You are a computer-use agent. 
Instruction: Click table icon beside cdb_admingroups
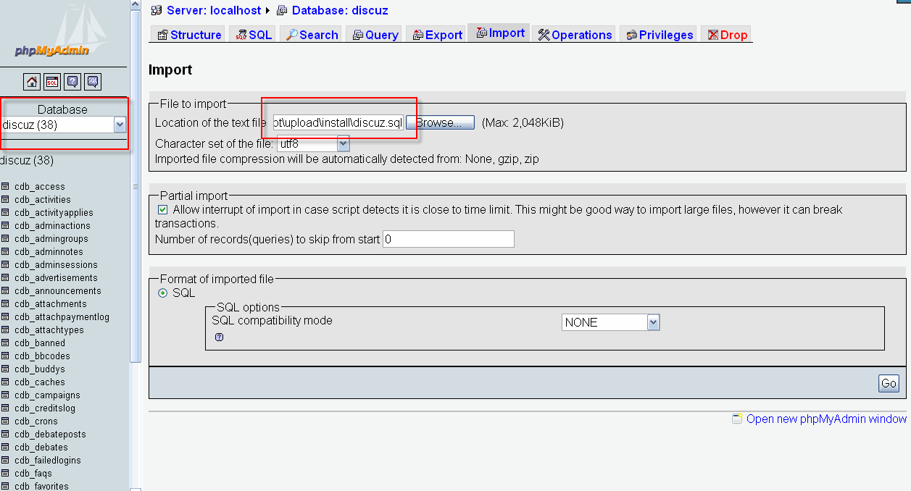click(5, 239)
